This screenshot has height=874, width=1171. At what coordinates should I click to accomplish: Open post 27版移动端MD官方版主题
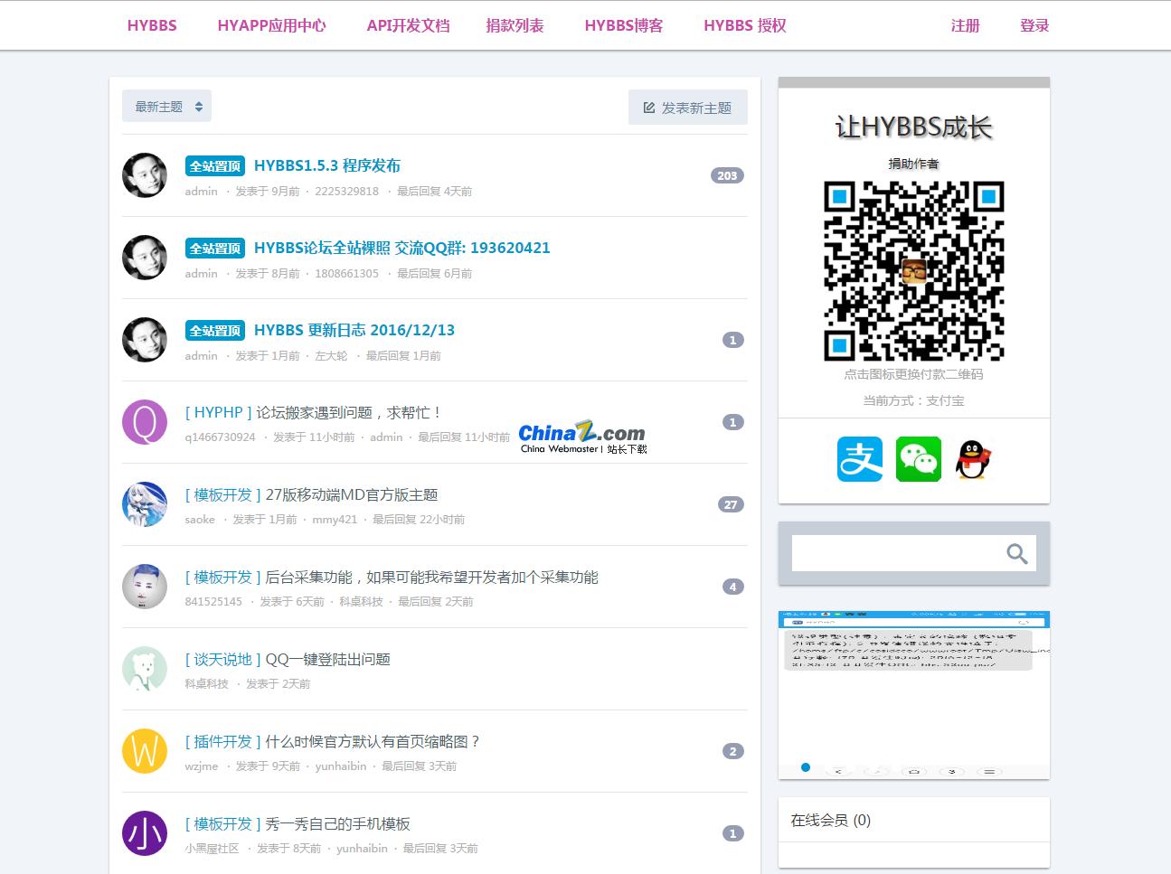[x=352, y=494]
